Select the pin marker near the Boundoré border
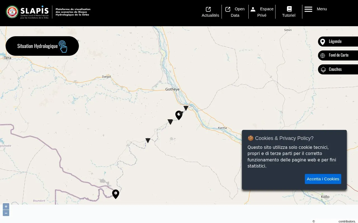The width and height of the screenshot is (358, 223). point(116,194)
